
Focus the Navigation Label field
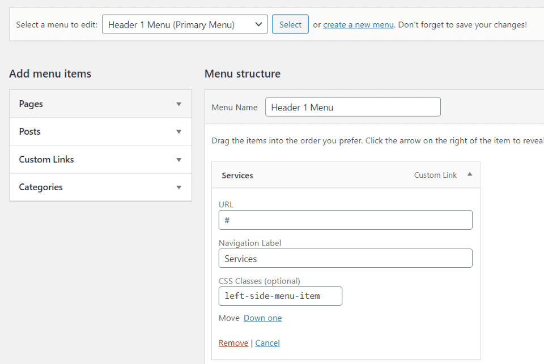click(345, 258)
